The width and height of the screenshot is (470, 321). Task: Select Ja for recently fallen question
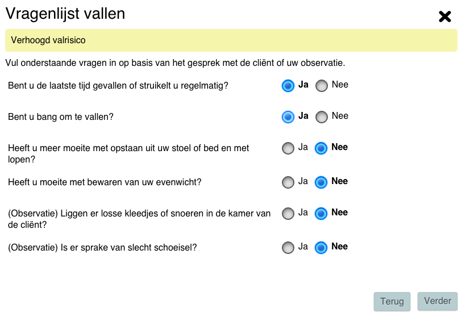[x=288, y=86]
